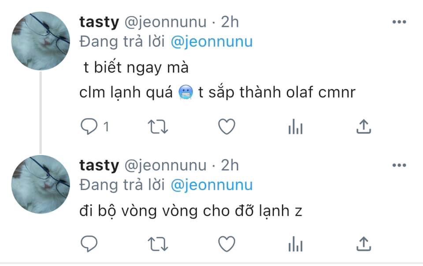
Task: Open tasty's profile from first tweet name
Action: pos(99,22)
